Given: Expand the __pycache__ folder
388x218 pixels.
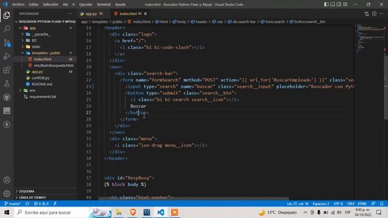Looking at the screenshot, I should 41,34.
